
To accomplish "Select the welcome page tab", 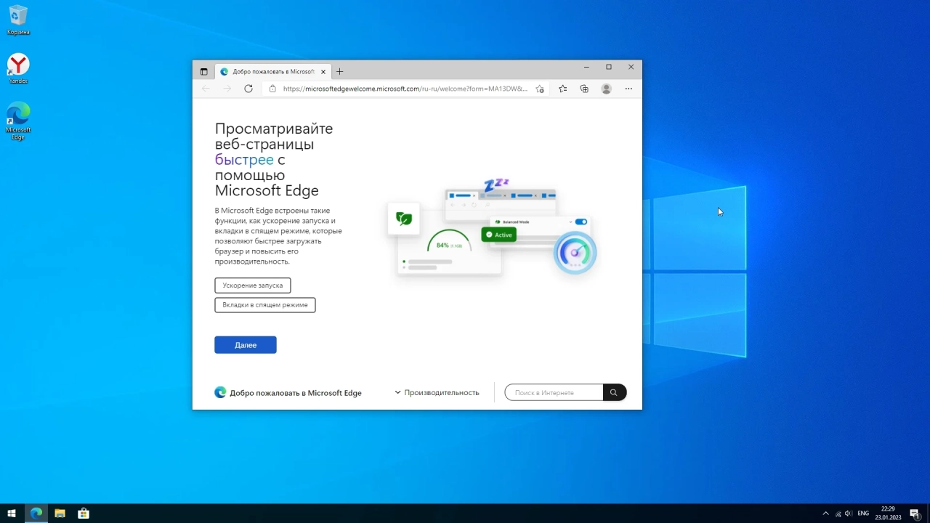I will 272,72.
